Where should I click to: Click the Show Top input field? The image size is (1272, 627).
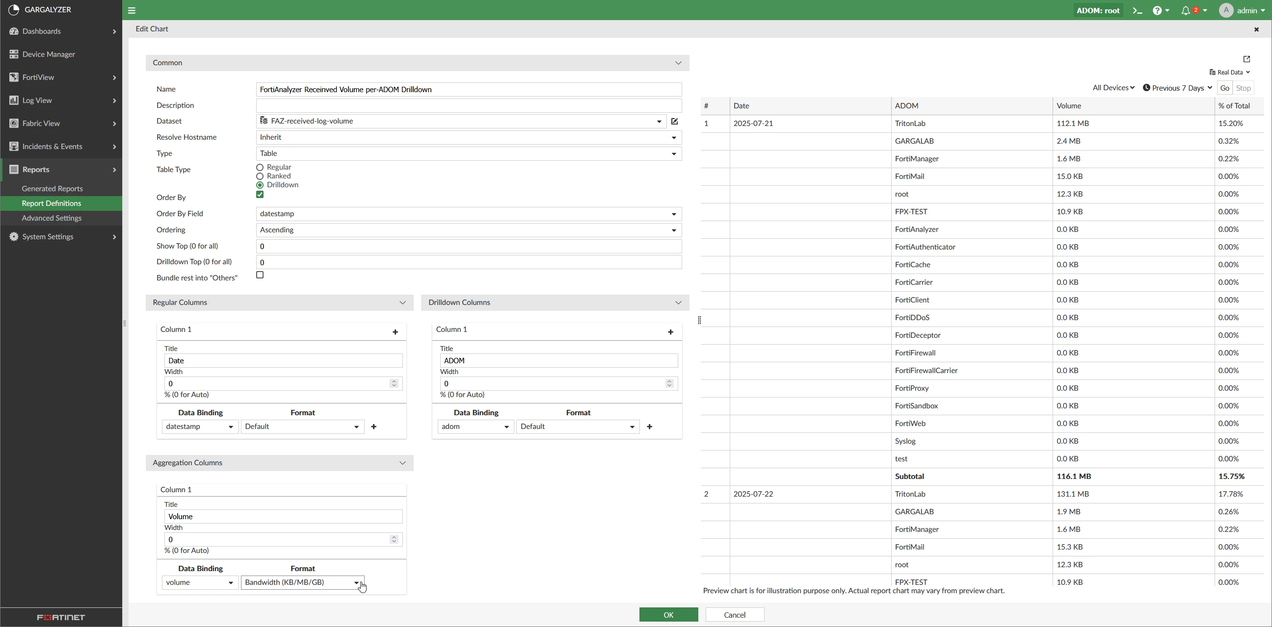469,246
